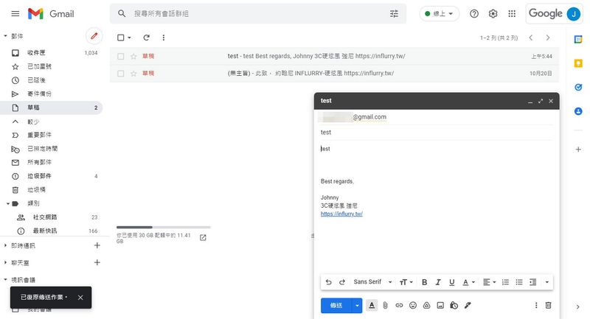This screenshot has height=319, width=590.
Task: Insert signature pen icon
Action: (x=468, y=306)
